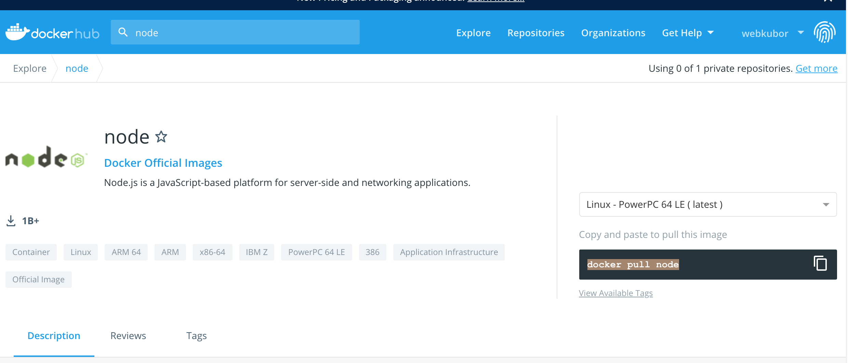Open the Docker Official Images link
848x363 pixels.
click(x=163, y=163)
